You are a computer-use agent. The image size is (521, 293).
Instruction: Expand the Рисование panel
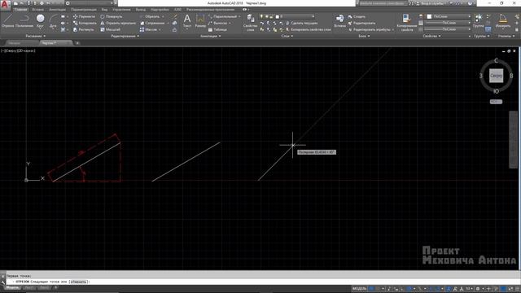[x=35, y=36]
